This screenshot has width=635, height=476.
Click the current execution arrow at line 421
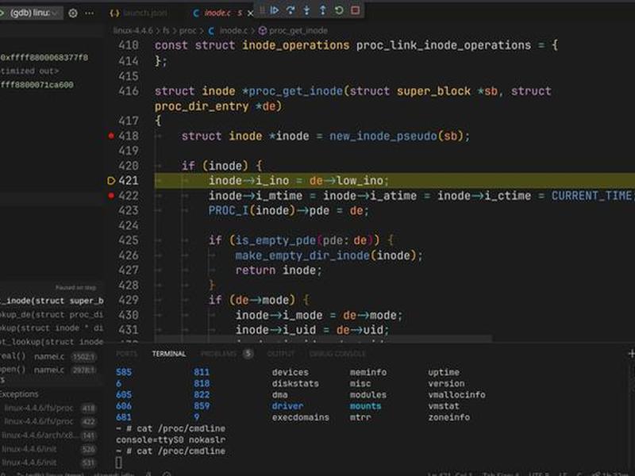(111, 181)
